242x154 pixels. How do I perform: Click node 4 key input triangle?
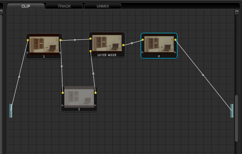click(143, 52)
